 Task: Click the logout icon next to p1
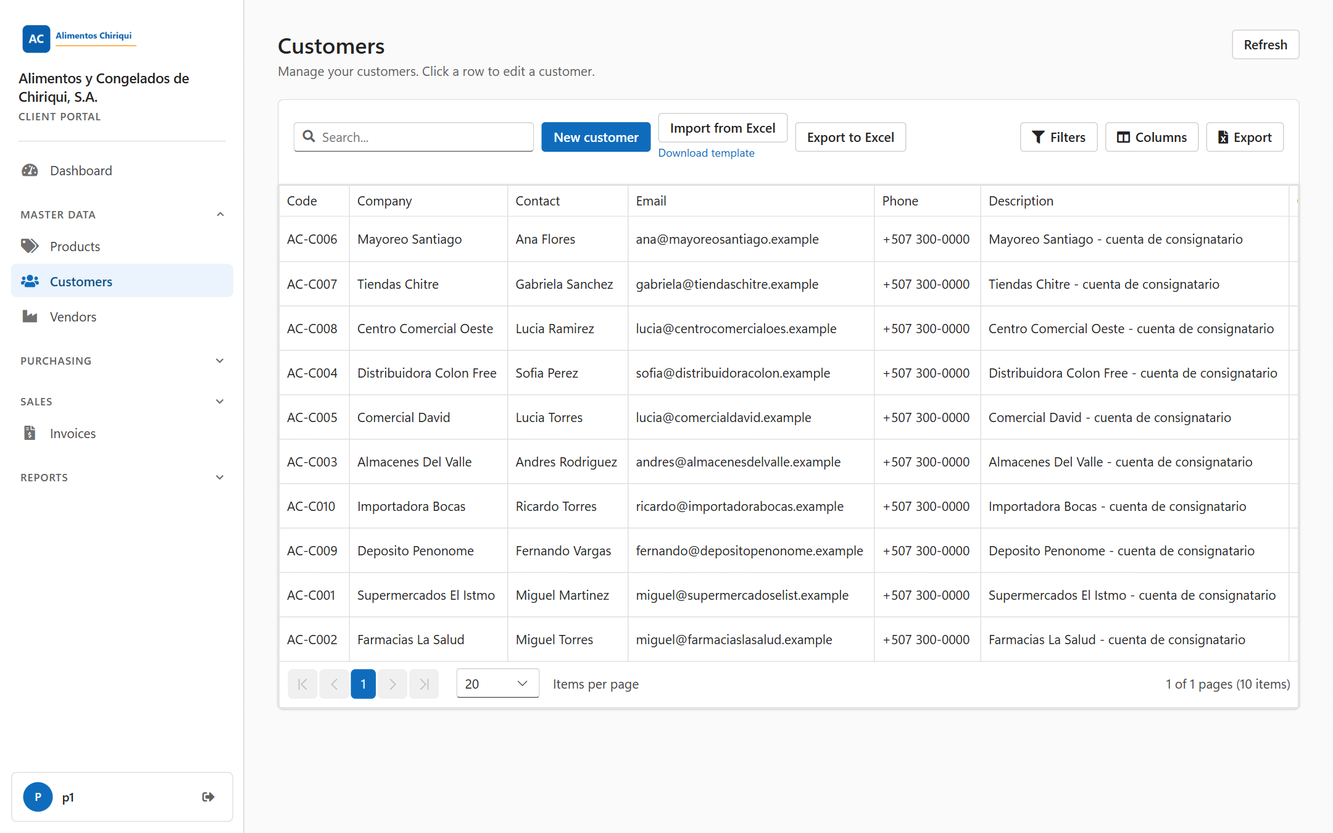209,797
